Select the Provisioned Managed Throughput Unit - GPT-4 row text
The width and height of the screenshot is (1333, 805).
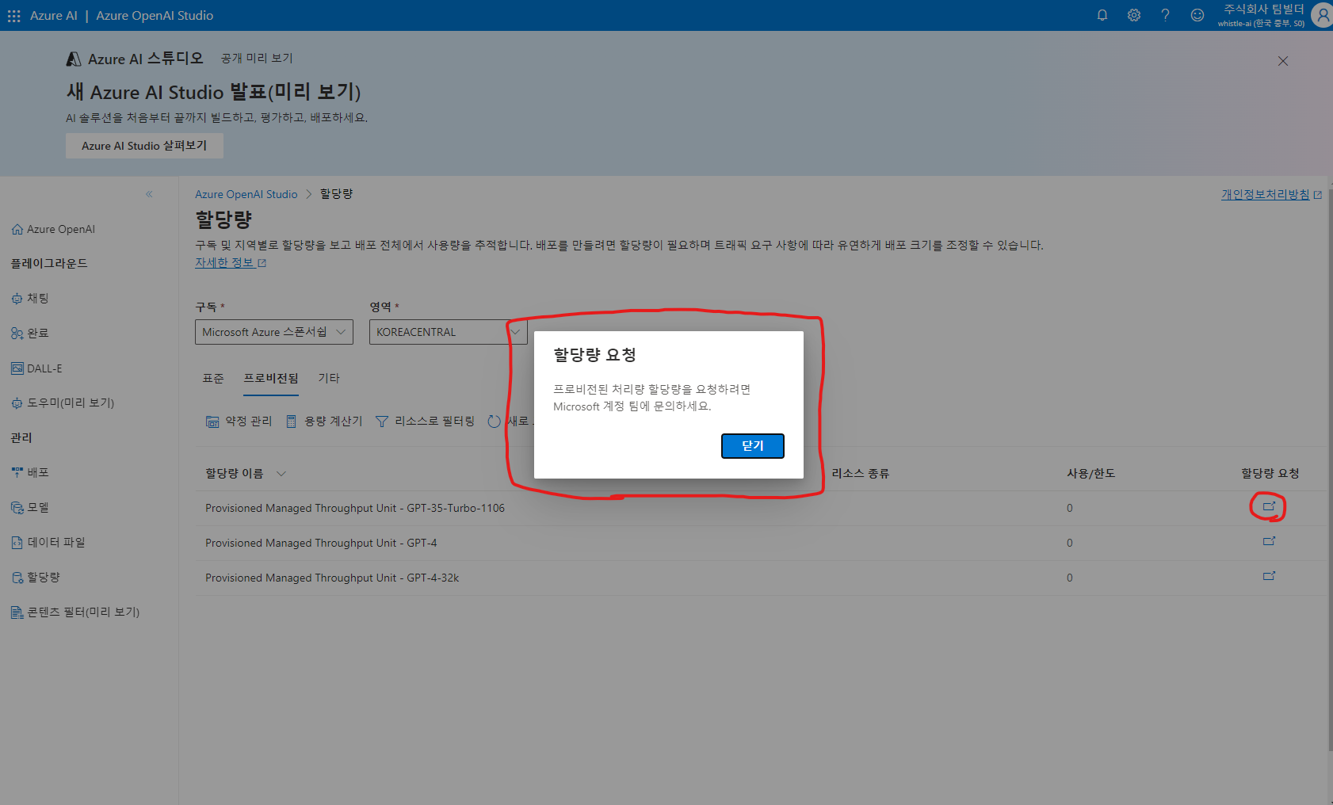click(321, 544)
